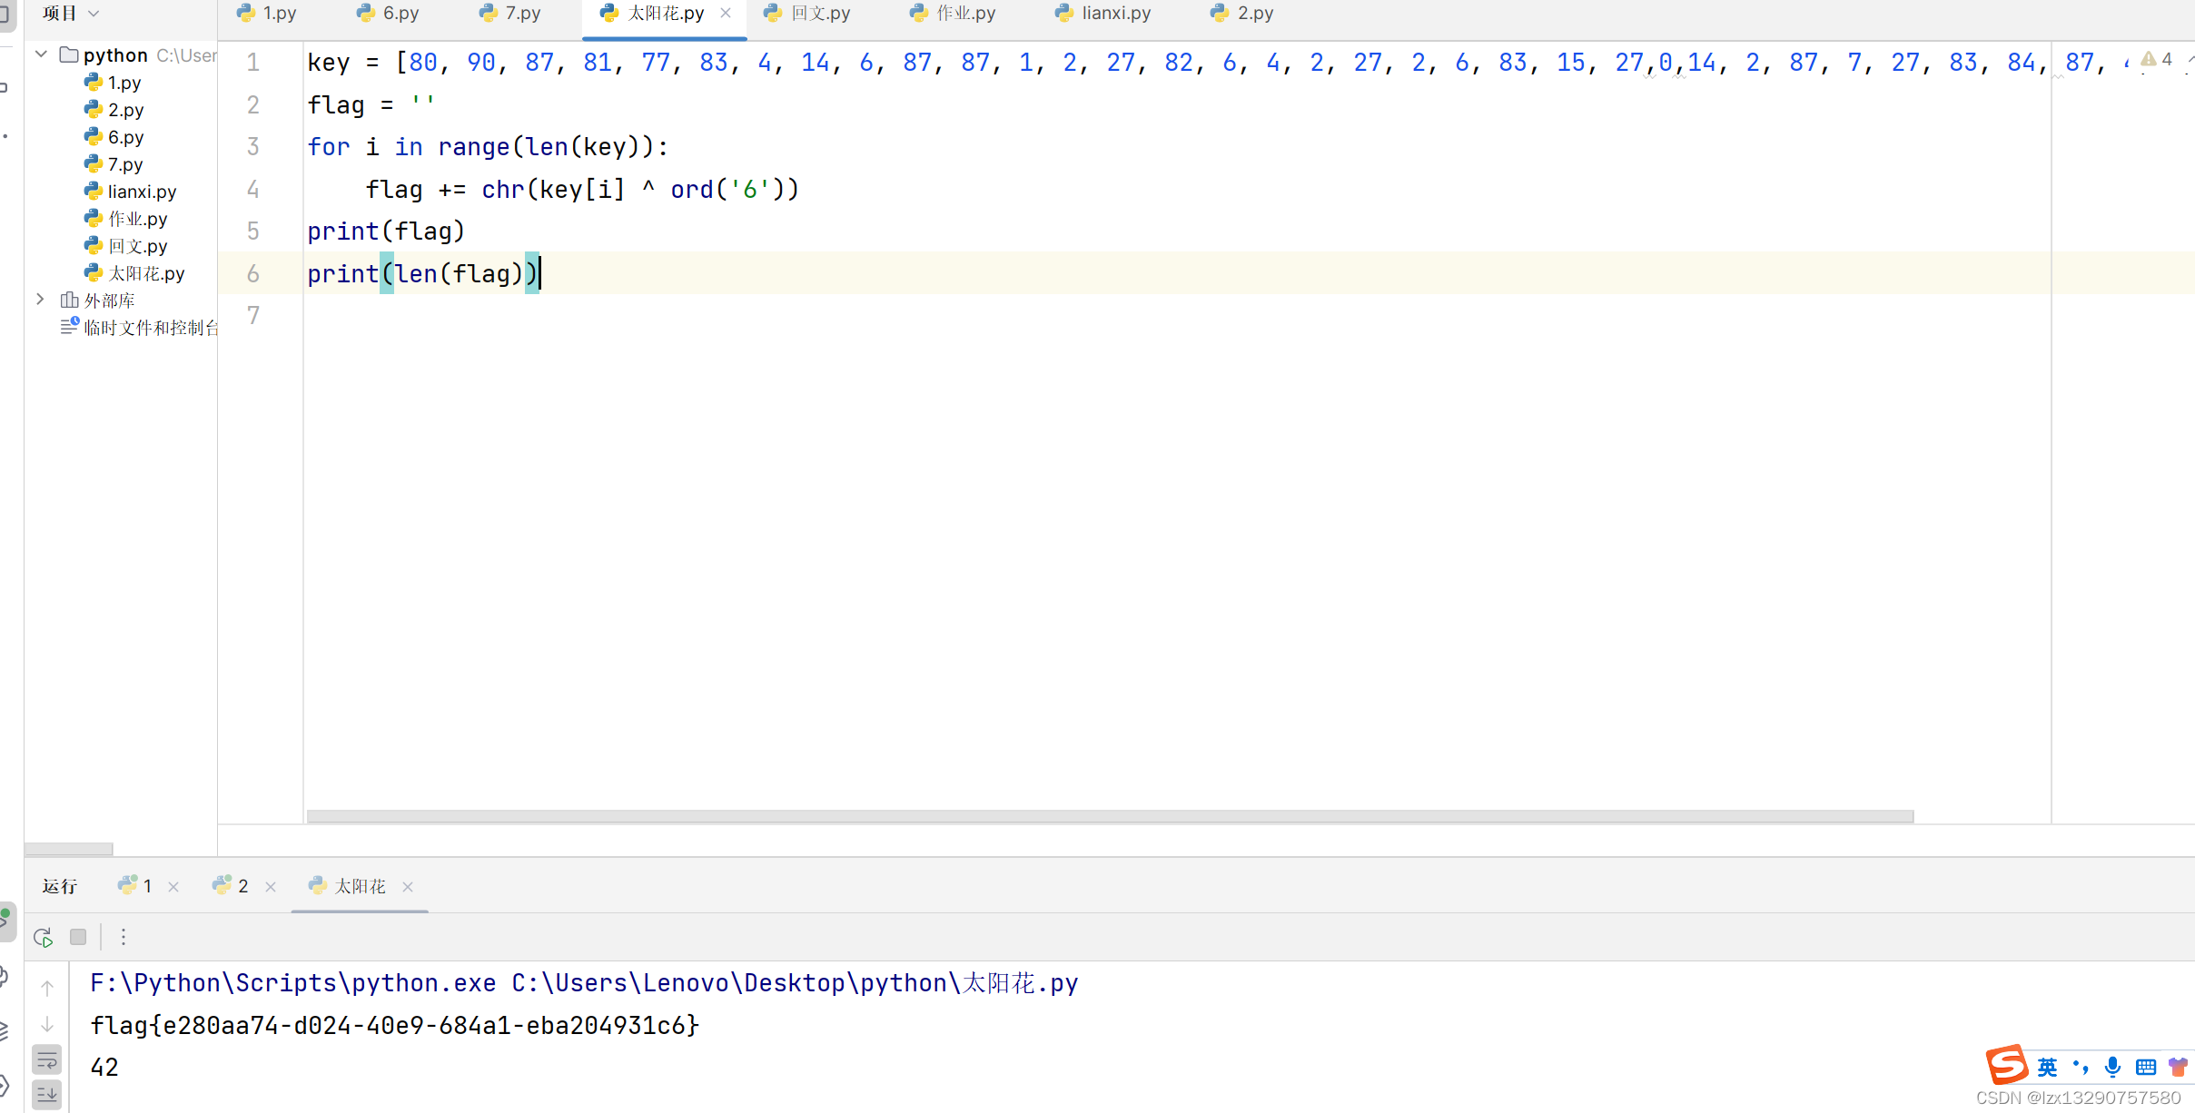Viewport: 2195px width, 1113px height.
Task: Open the 项目 view dropdown
Action: tap(71, 13)
